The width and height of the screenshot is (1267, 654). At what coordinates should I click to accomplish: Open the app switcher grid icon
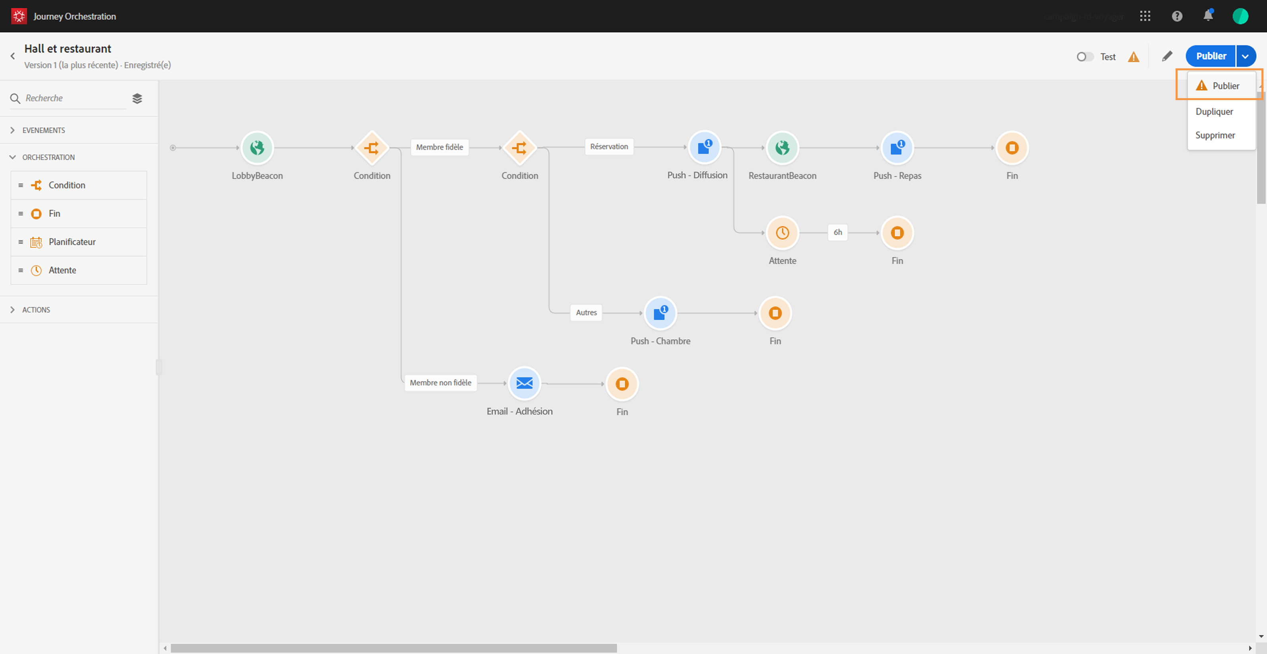point(1145,16)
